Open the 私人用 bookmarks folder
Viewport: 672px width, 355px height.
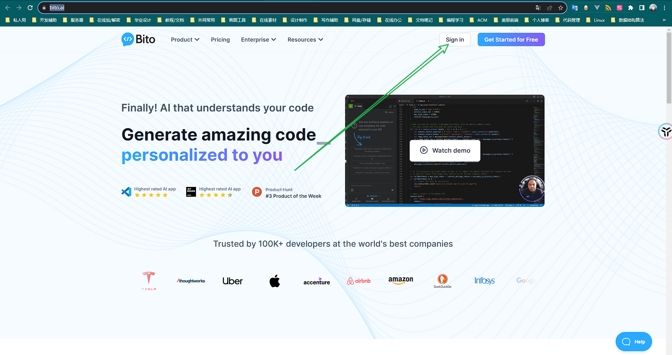(16, 20)
